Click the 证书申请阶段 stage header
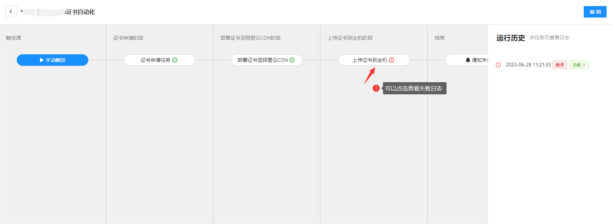This screenshot has width=613, height=224. pyautogui.click(x=128, y=38)
